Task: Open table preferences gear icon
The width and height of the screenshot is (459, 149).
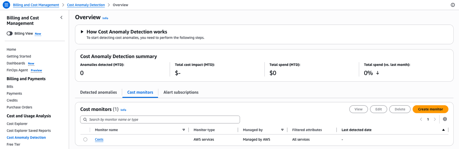Action: 445,119
